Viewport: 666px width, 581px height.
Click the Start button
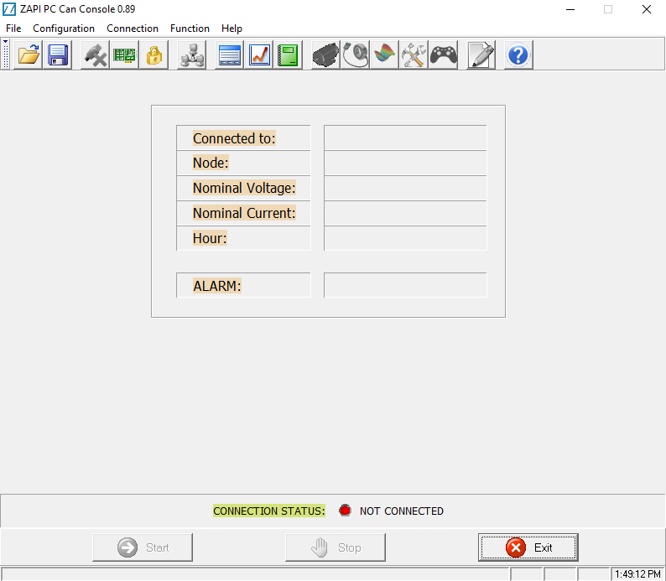pyautogui.click(x=143, y=547)
